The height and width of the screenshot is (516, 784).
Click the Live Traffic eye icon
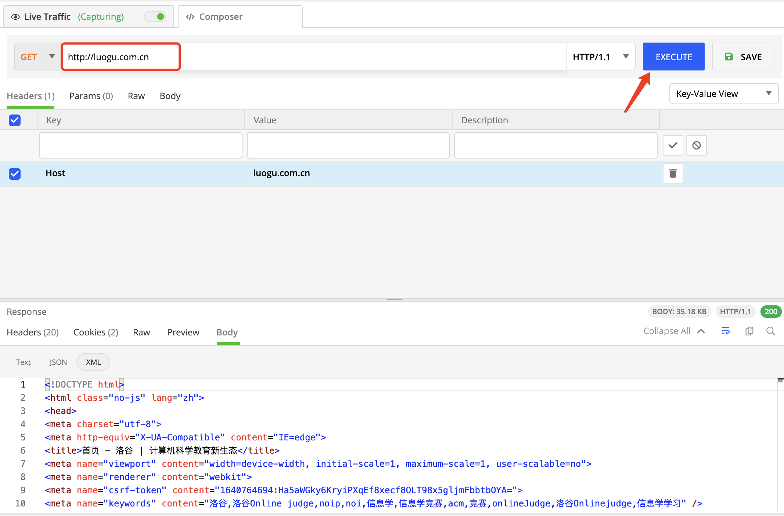15,17
